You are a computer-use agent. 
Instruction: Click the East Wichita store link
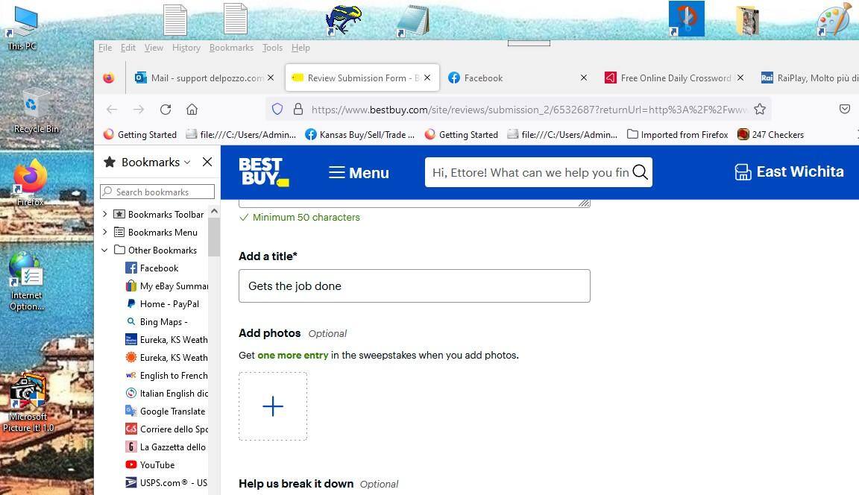coord(789,172)
